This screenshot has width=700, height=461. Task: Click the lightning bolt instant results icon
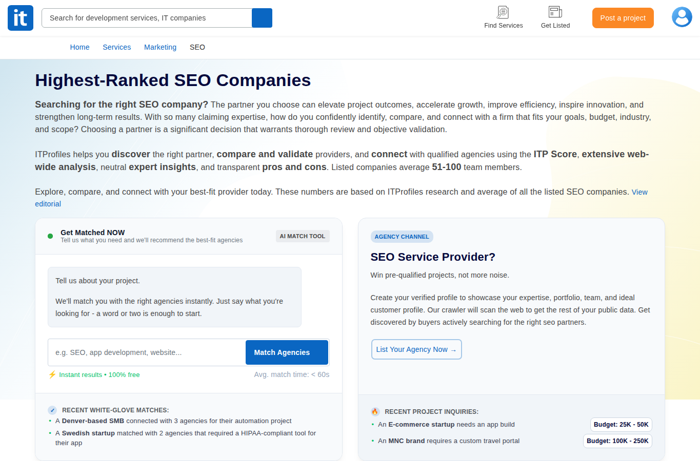click(52, 374)
